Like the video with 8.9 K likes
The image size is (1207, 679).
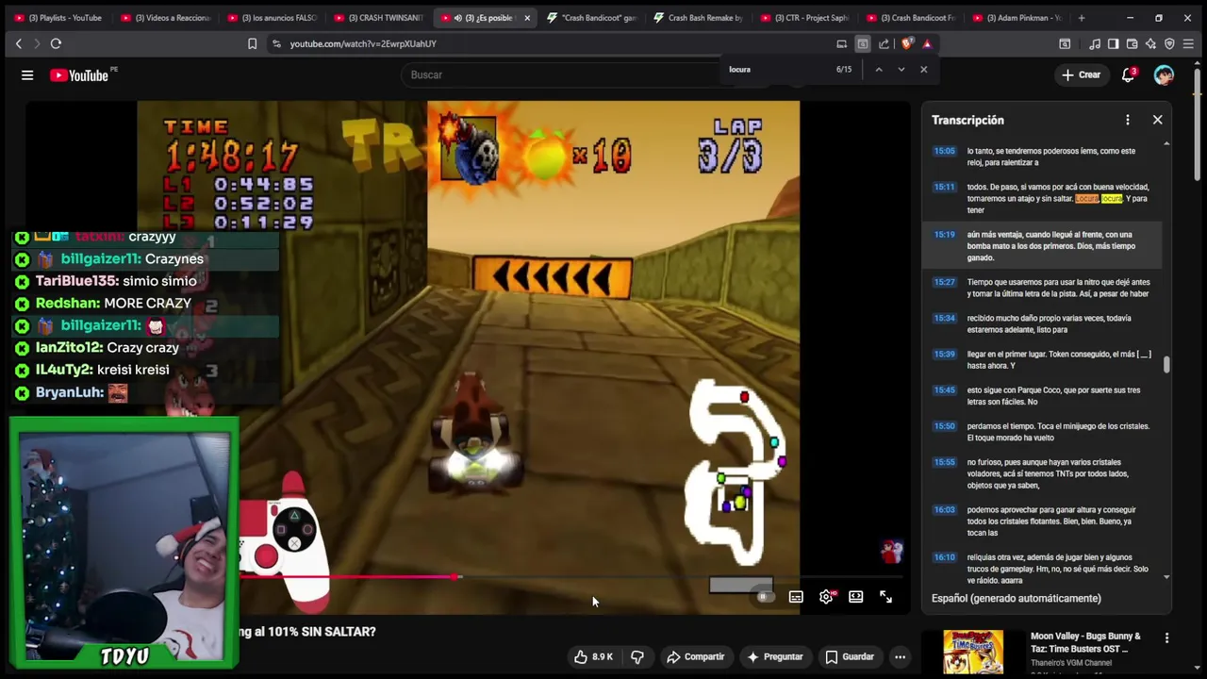[x=593, y=656]
